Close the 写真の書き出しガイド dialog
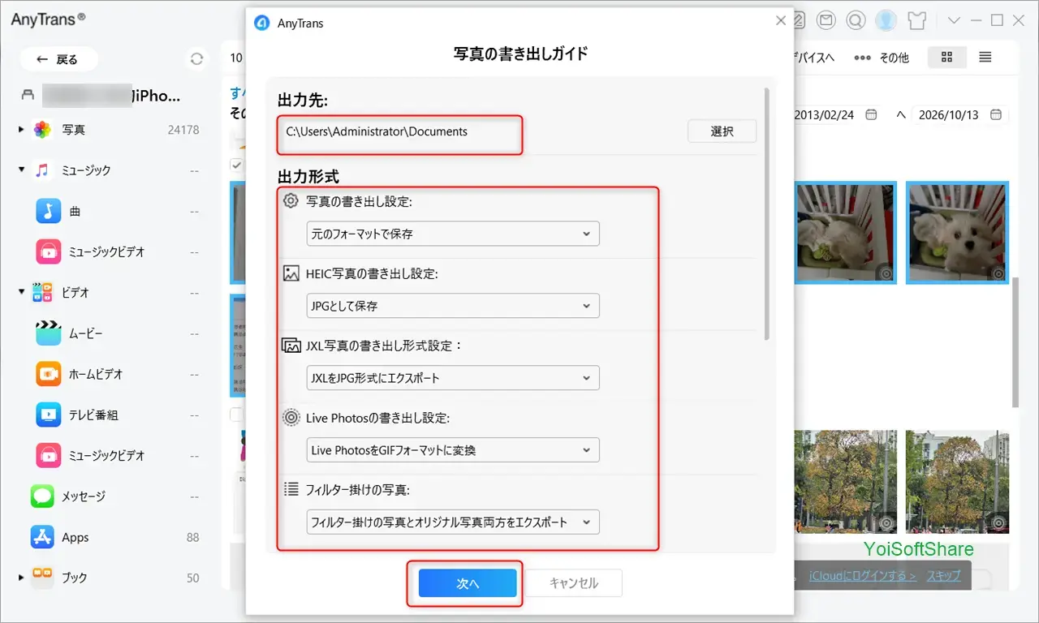 click(x=781, y=21)
